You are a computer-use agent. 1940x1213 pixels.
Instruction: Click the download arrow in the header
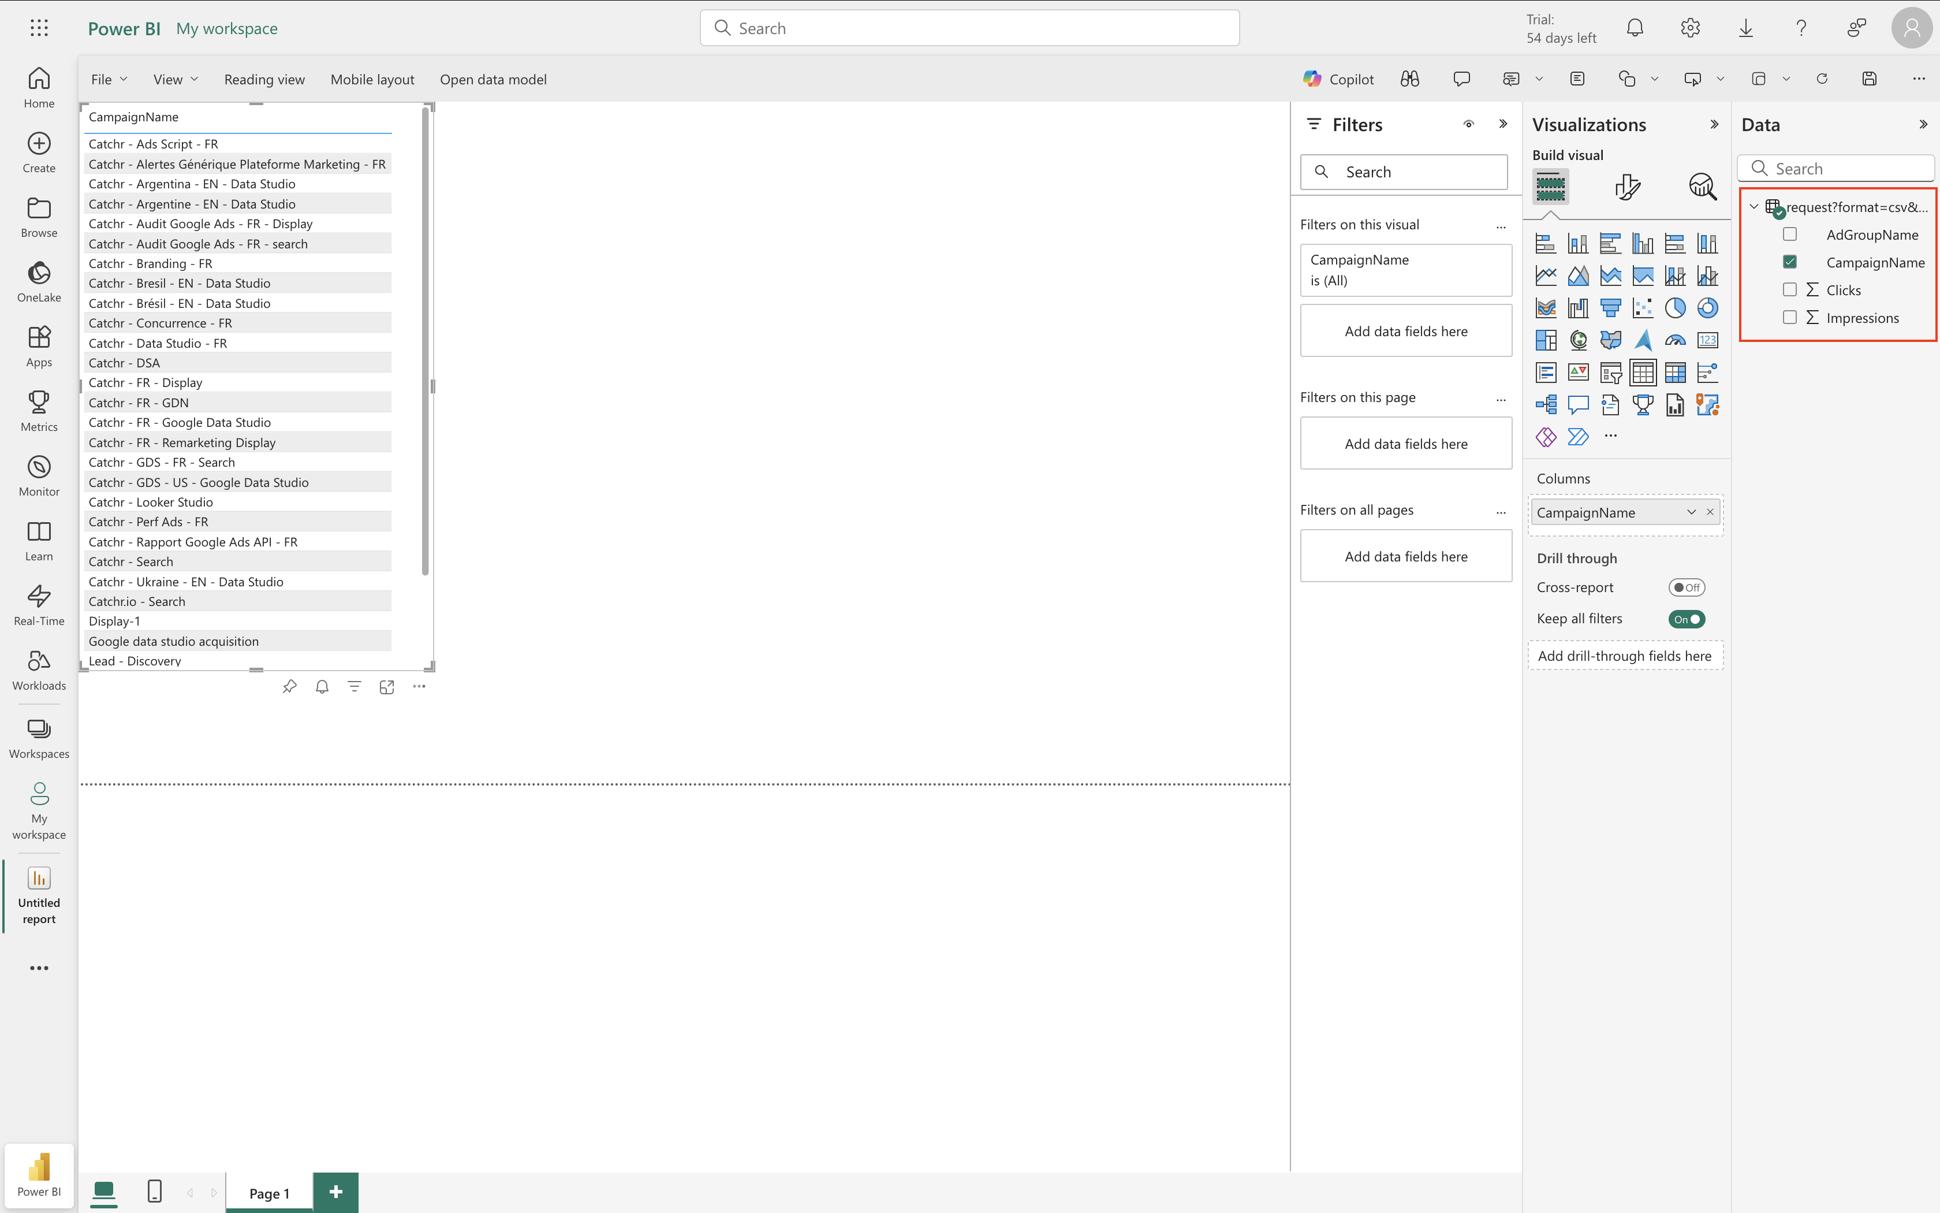pos(1745,28)
